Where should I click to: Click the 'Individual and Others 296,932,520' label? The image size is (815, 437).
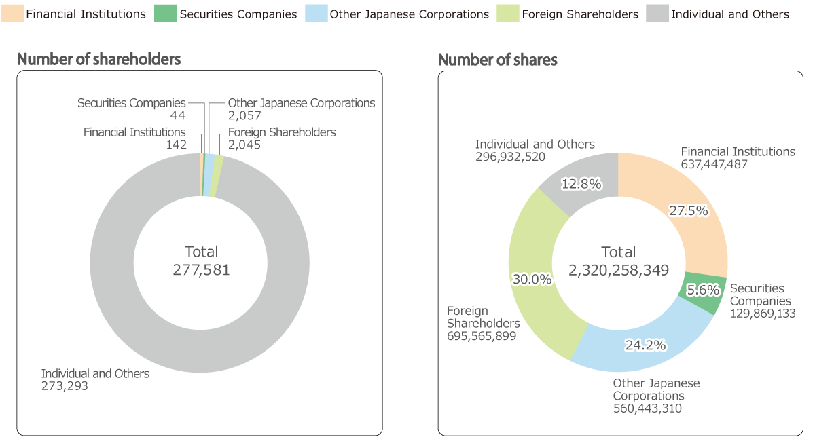click(x=535, y=150)
